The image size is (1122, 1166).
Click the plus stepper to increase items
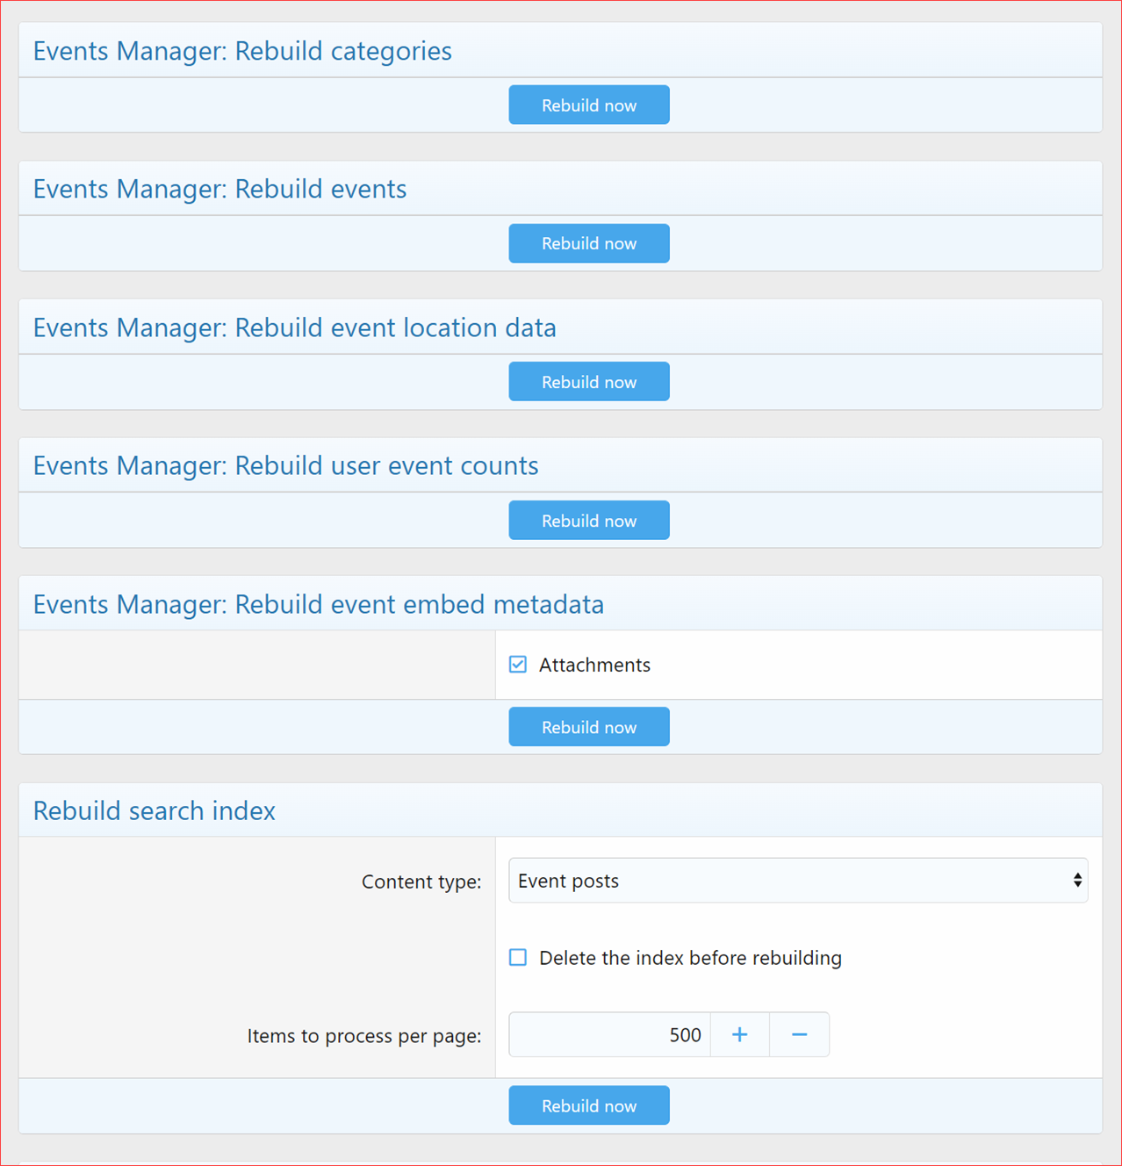coord(739,1034)
